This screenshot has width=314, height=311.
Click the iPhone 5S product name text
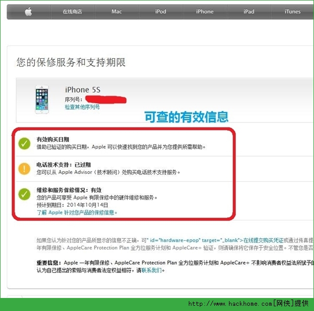pyautogui.click(x=82, y=90)
